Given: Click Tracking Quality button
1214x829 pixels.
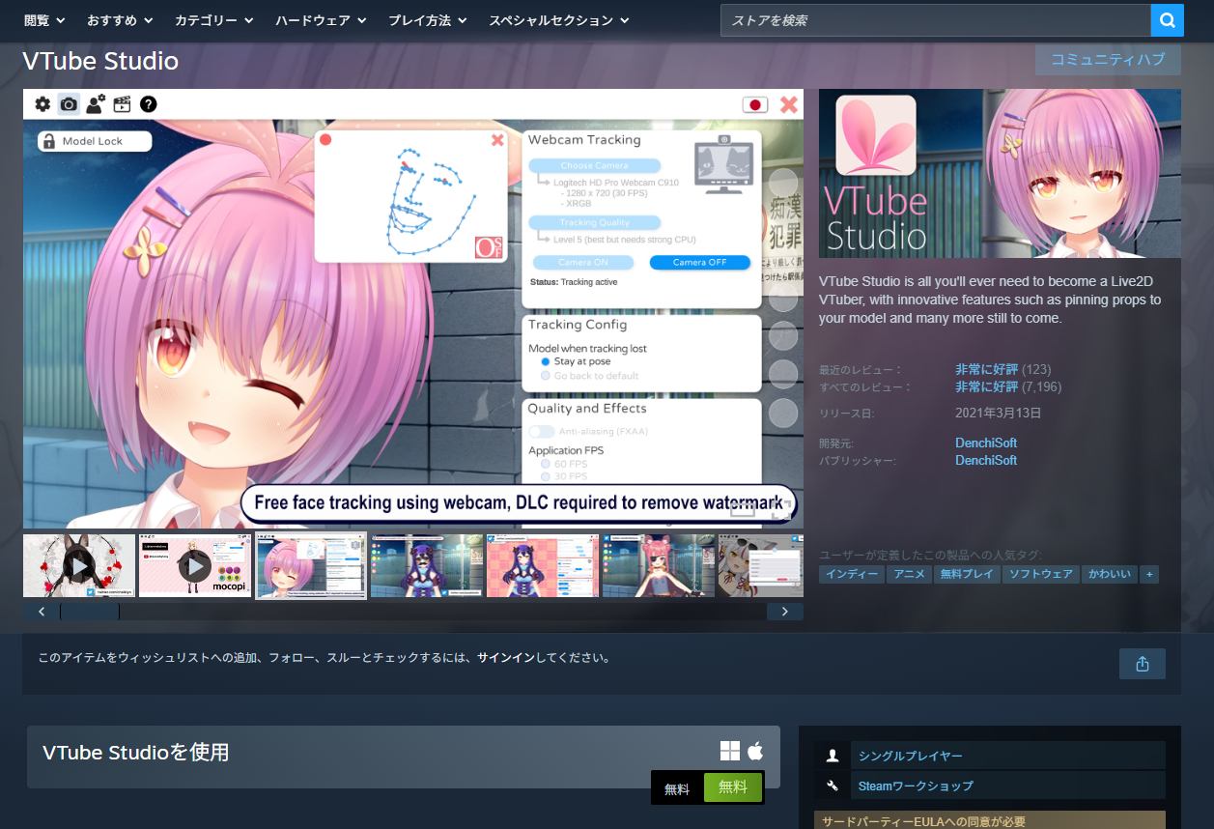Looking at the screenshot, I should (595, 222).
